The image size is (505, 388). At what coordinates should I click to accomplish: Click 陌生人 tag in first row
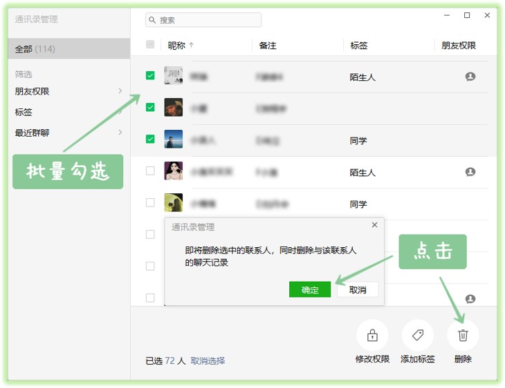pos(362,77)
